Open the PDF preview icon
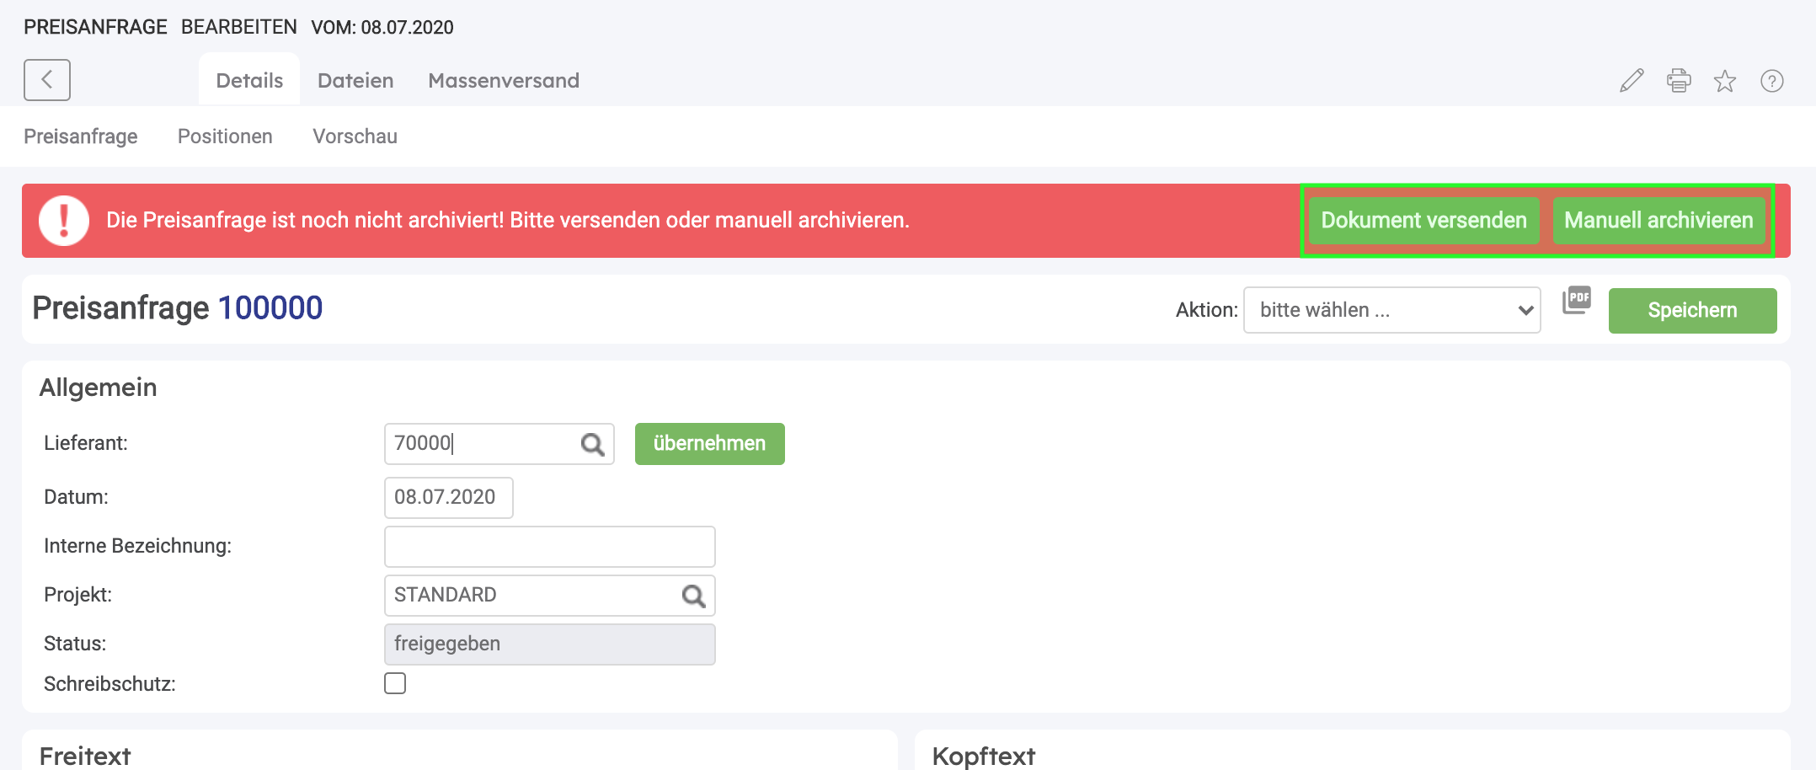The height and width of the screenshot is (770, 1816). pyautogui.click(x=1576, y=300)
